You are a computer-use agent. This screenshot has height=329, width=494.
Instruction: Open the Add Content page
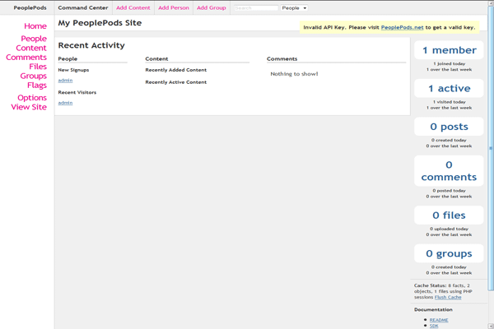coord(133,8)
